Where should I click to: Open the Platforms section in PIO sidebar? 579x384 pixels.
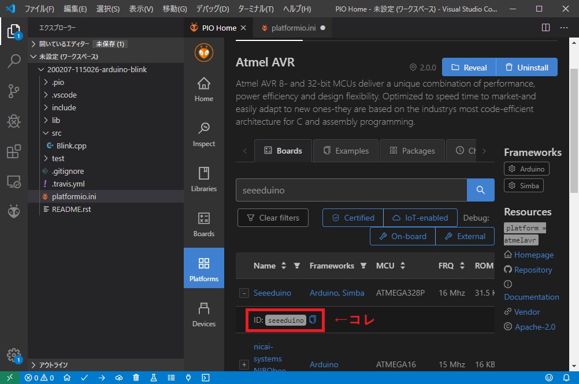point(204,268)
